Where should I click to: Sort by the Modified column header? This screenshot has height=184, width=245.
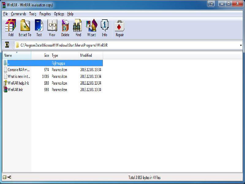pos(91,55)
